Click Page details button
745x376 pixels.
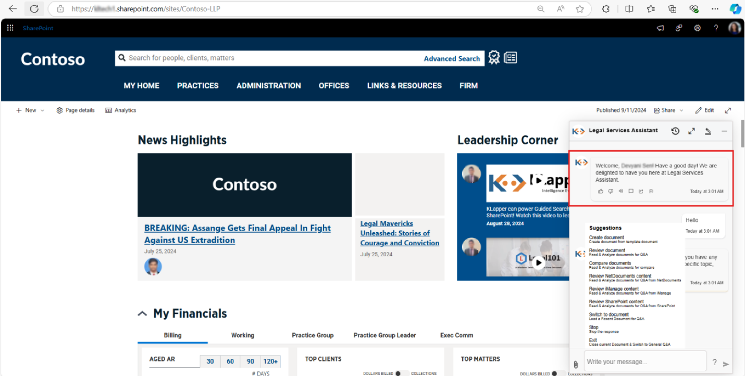coord(76,110)
